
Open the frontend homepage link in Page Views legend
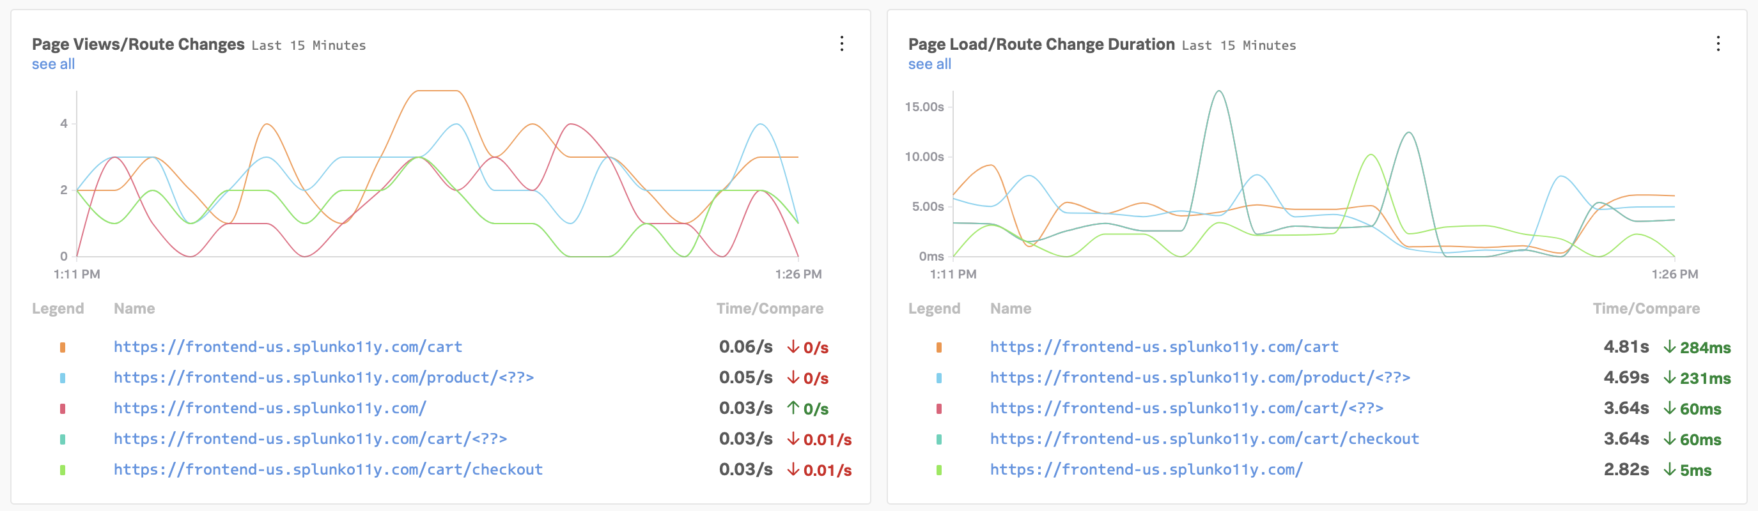point(270,409)
